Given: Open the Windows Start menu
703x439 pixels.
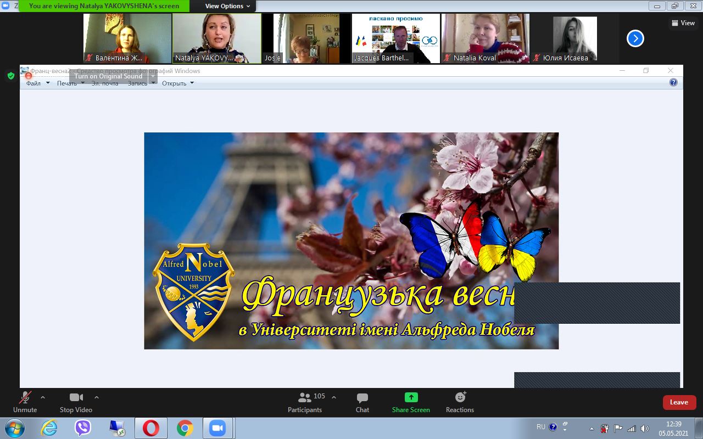Looking at the screenshot, I should click(x=15, y=428).
